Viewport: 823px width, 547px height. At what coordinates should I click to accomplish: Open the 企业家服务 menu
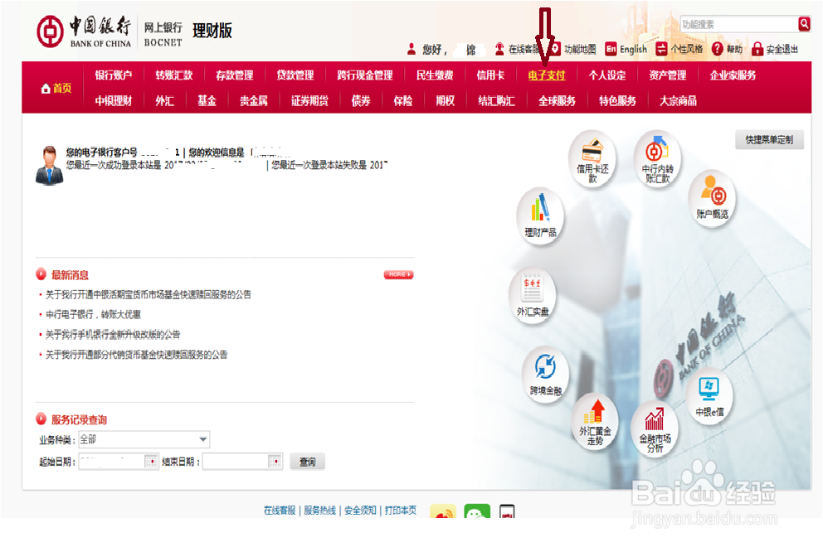[x=733, y=75]
